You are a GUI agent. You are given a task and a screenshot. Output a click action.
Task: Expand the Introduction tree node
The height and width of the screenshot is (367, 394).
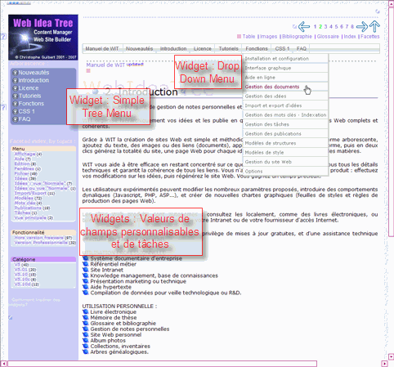click(x=16, y=80)
